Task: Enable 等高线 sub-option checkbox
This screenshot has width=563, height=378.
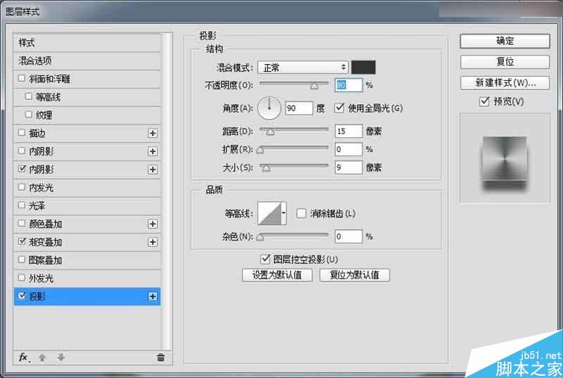Action: click(x=29, y=96)
